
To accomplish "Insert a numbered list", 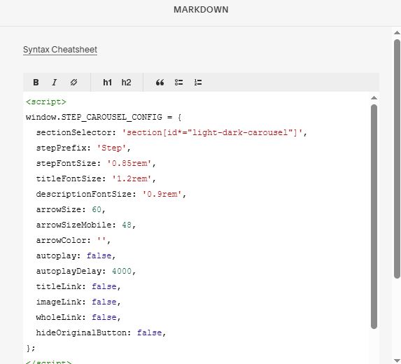I will click(198, 83).
